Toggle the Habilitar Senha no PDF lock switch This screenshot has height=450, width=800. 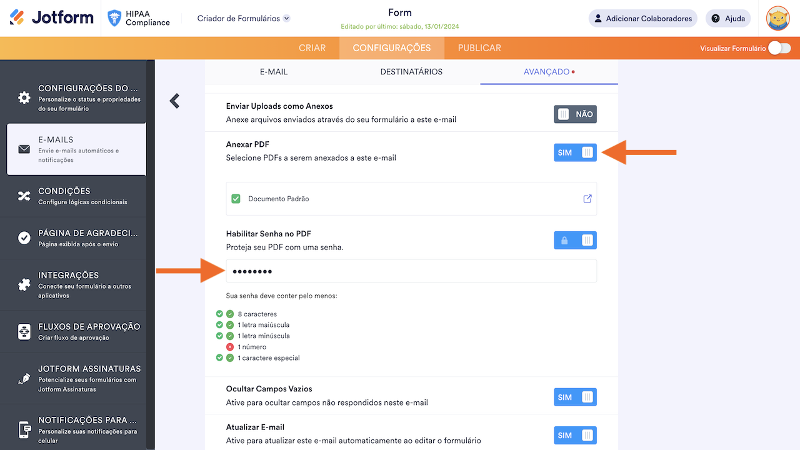coord(575,240)
